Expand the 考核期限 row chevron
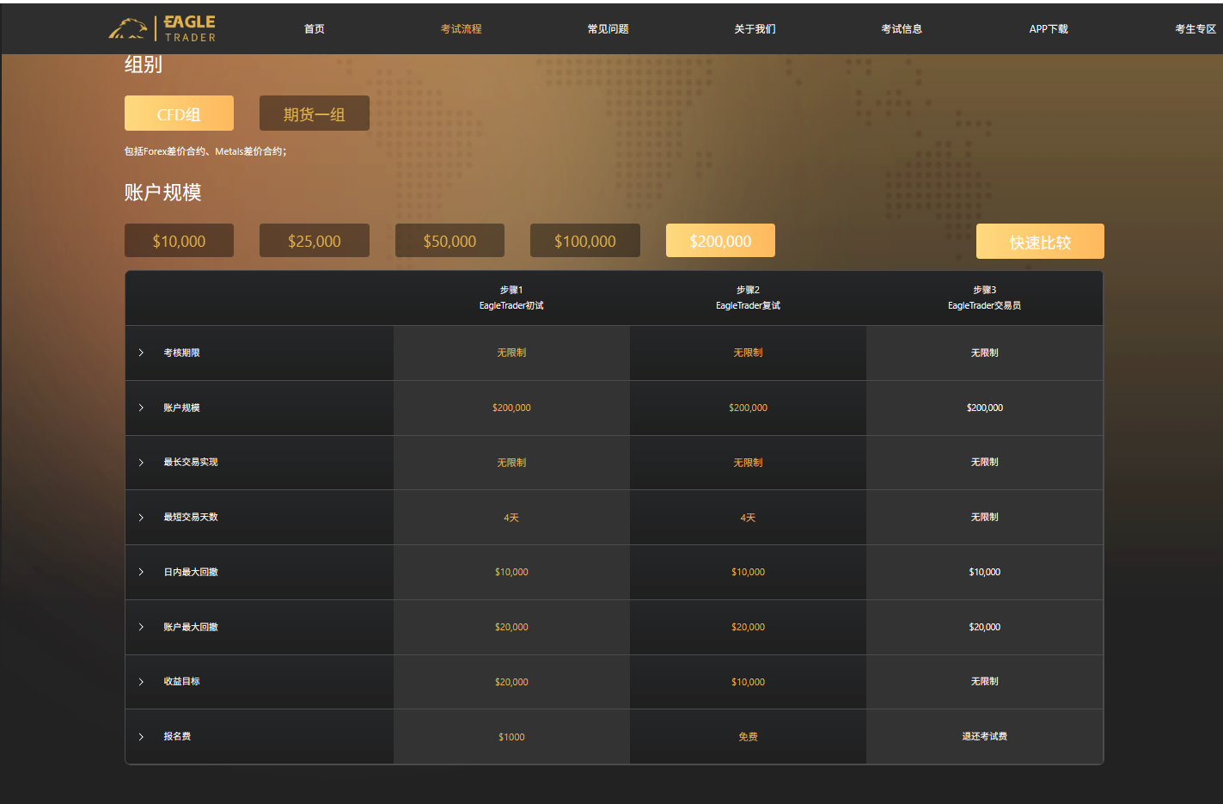 [141, 353]
